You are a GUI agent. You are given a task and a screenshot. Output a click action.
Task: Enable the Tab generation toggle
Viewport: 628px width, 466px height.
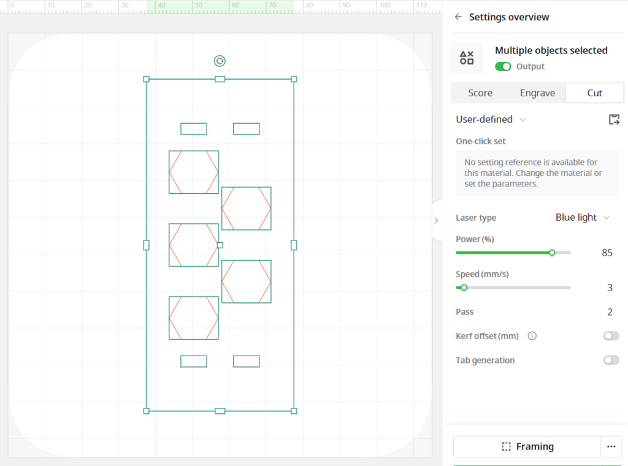611,361
